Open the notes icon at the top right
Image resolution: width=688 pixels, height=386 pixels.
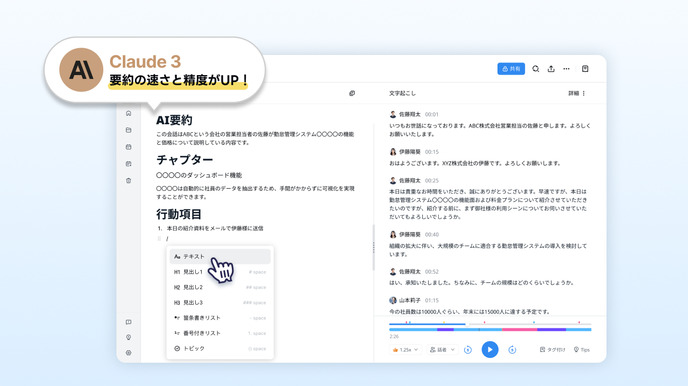coord(585,69)
